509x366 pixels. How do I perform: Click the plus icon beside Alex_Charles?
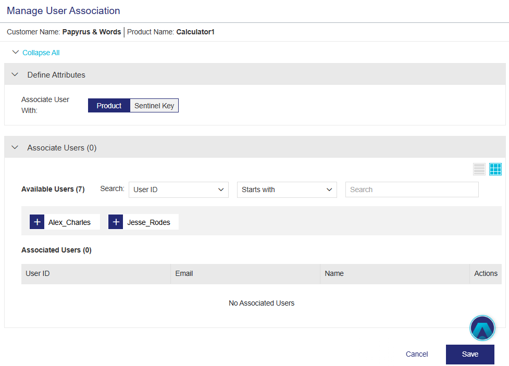37,222
